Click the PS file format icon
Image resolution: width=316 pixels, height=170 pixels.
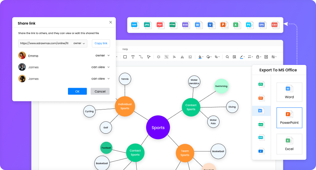(249, 25)
